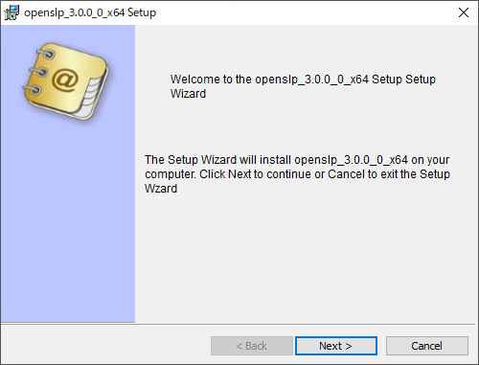The height and width of the screenshot is (365, 479).
Task: Open the installer icon system menu
Action: coord(11,12)
